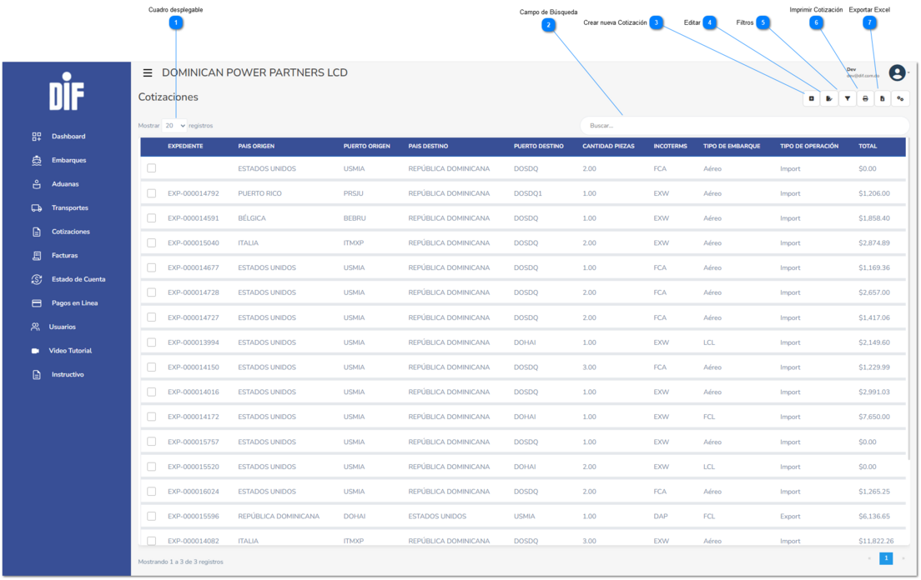
Task: Click the create new quotation plus icon
Action: (811, 98)
